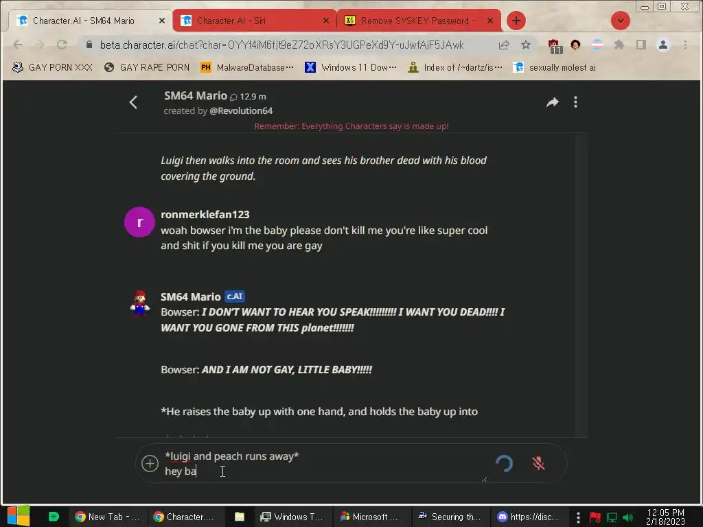This screenshot has width=703, height=527.
Task: Click the red flag tray icon
Action: pos(595,517)
